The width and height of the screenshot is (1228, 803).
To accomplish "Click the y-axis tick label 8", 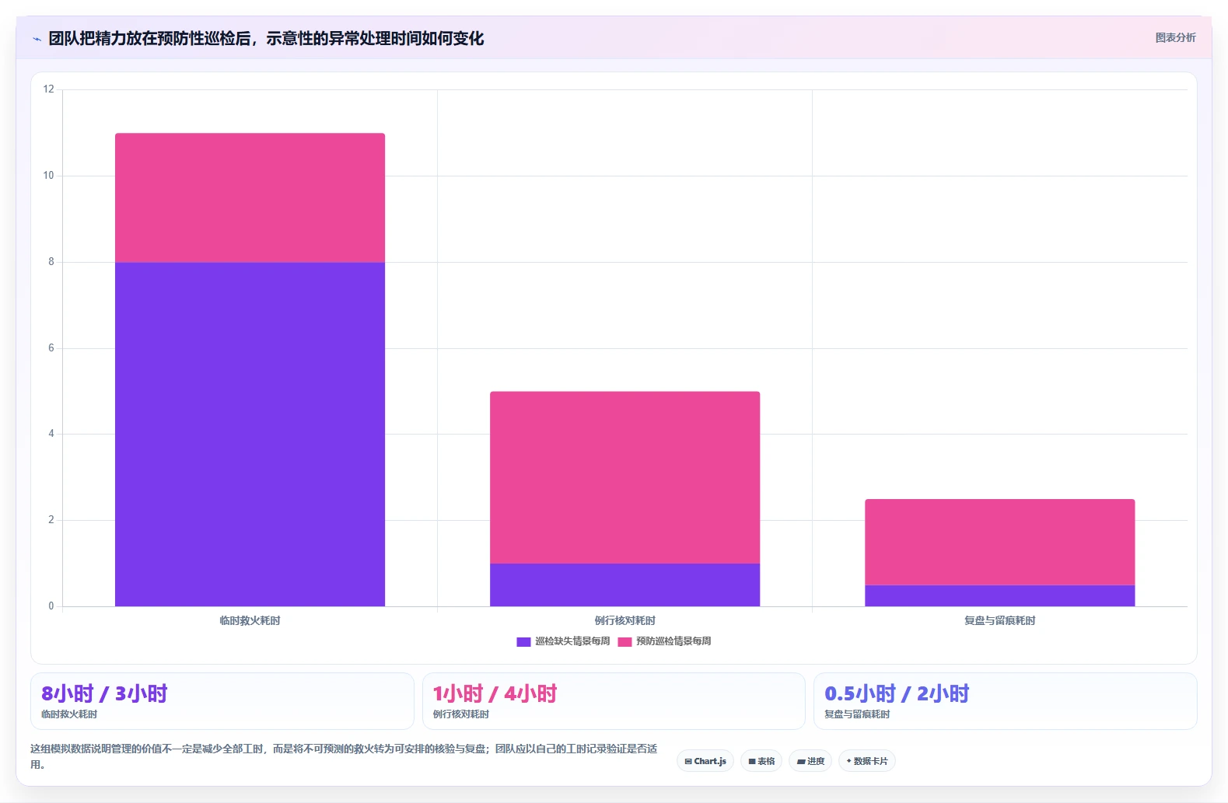I will click(x=51, y=262).
